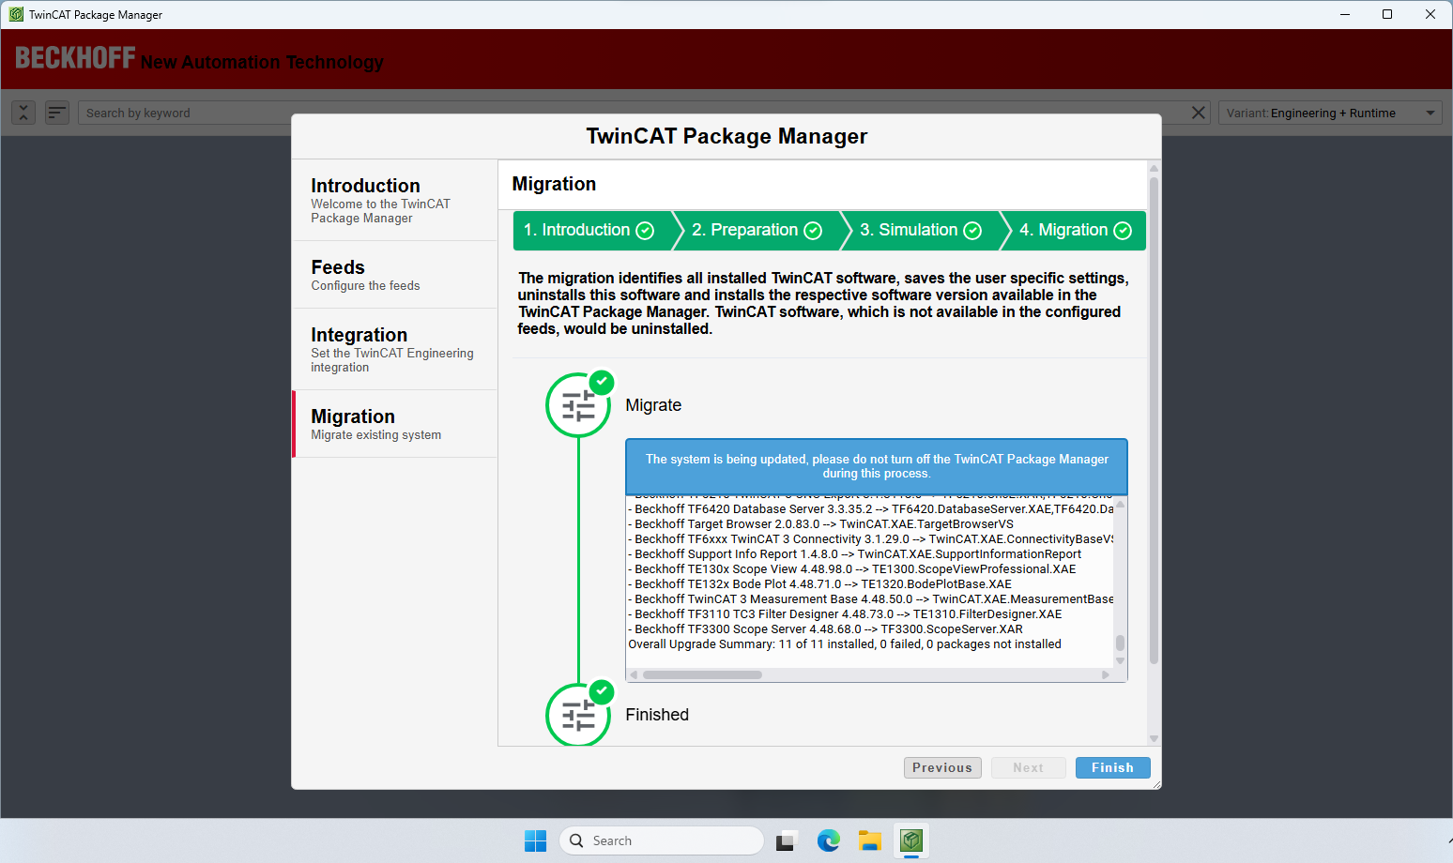This screenshot has width=1453, height=863.
Task: Click the 3. Simulation step
Action: point(920,231)
